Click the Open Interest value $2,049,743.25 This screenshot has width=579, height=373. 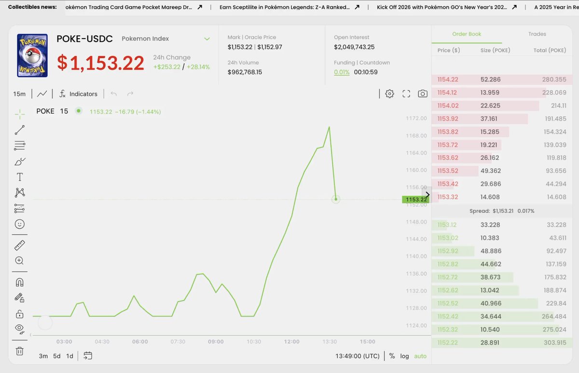[x=354, y=47]
